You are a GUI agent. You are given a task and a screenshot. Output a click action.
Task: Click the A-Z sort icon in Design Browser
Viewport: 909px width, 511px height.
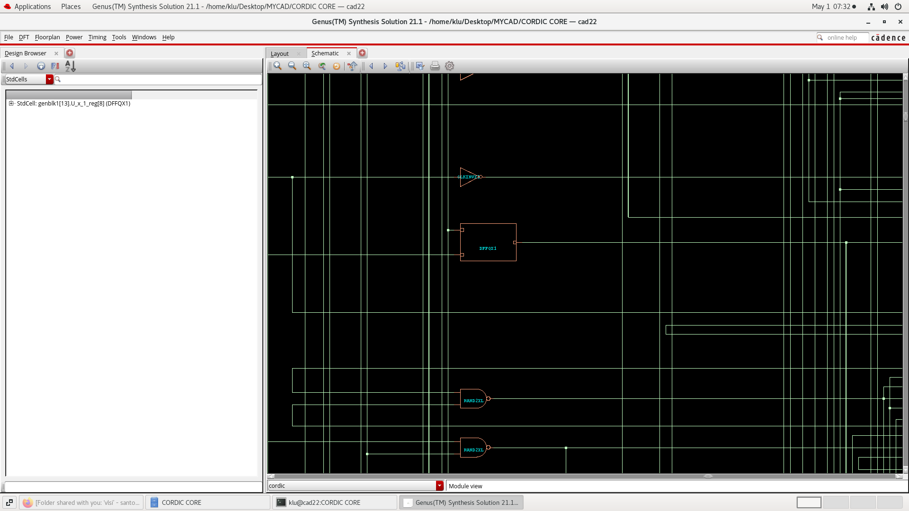point(70,66)
